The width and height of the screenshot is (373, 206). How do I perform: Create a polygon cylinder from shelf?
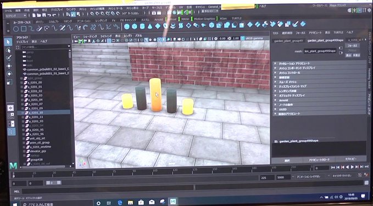pyautogui.click(x=142, y=26)
